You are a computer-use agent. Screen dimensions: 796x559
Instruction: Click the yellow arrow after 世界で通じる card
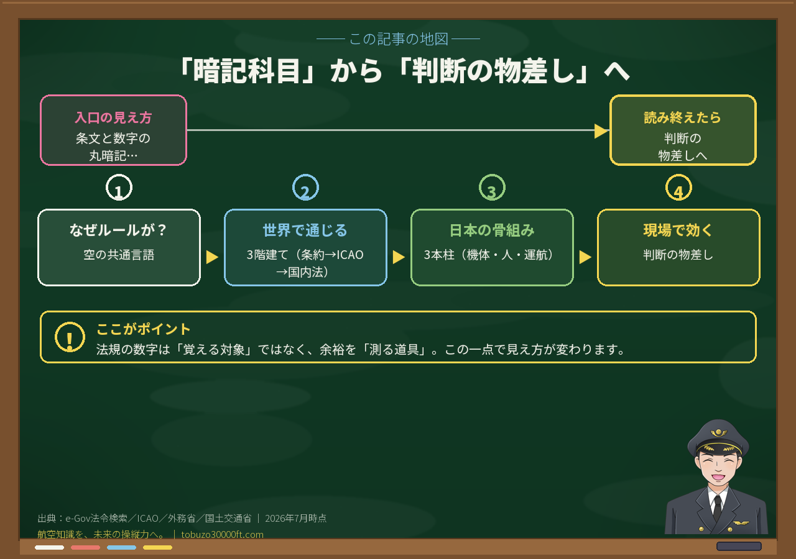point(399,257)
